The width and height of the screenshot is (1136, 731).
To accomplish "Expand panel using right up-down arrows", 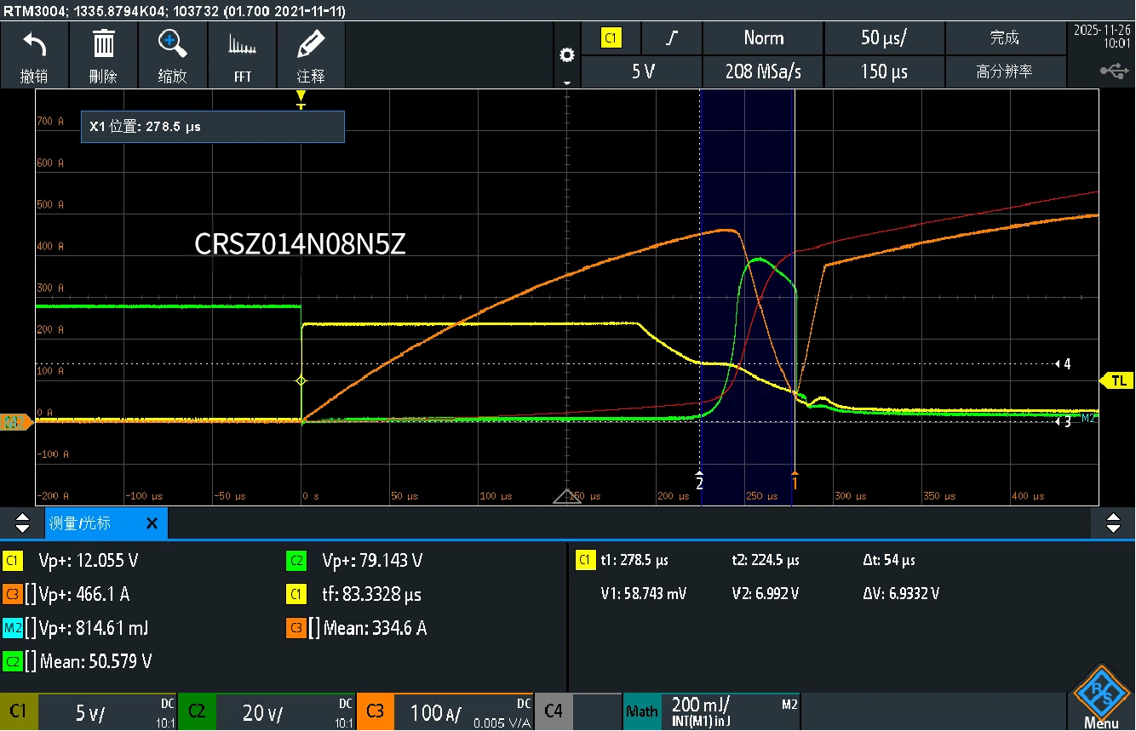I will click(x=1112, y=523).
